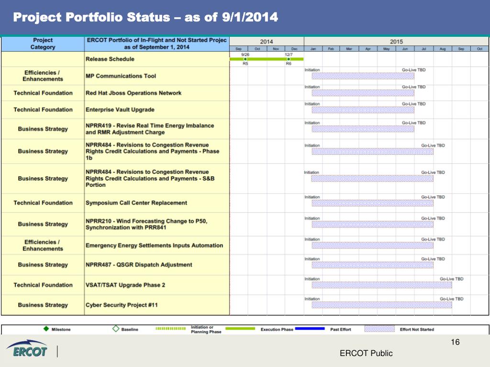Click the Mar month column header
490x367 pixels.
point(349,49)
